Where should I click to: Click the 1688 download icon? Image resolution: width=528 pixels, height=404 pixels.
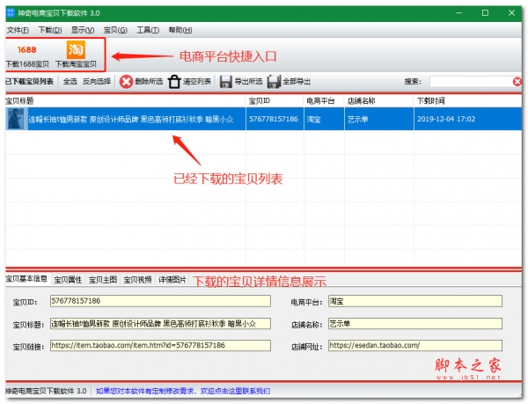click(27, 50)
